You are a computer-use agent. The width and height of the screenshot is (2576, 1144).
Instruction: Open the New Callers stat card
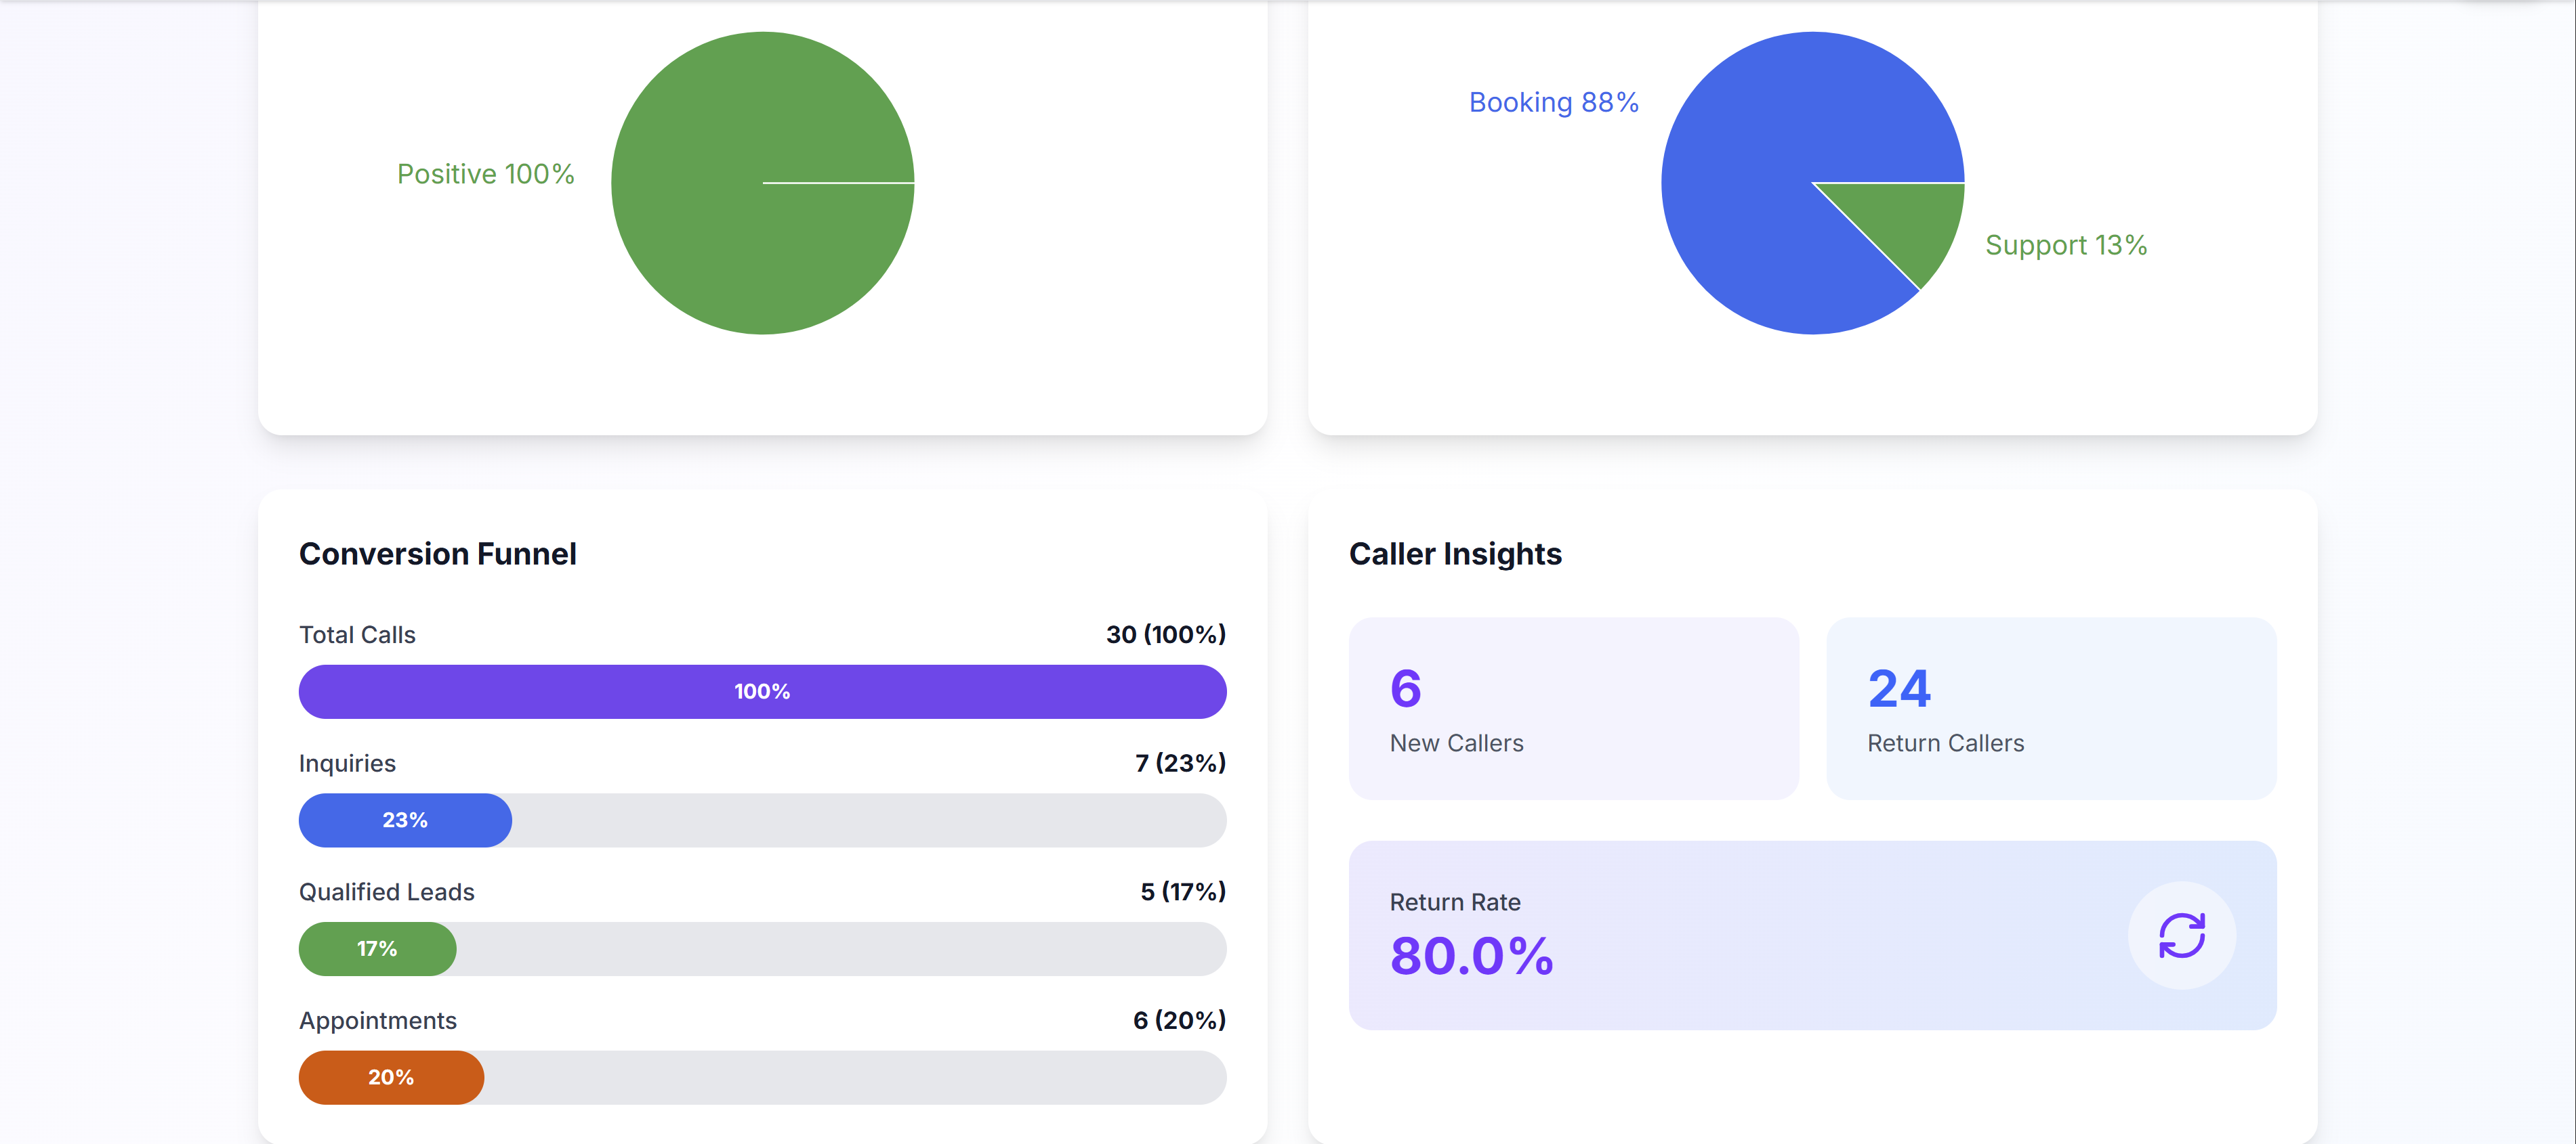click(1573, 708)
